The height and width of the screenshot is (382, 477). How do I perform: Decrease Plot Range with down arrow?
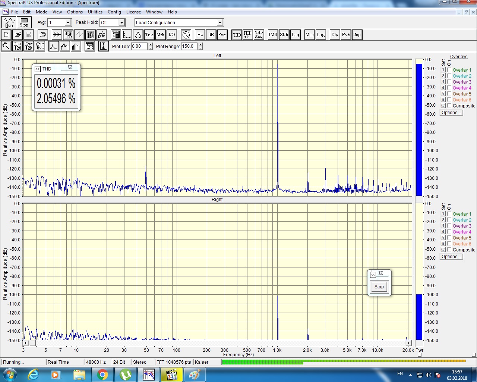pos(200,48)
